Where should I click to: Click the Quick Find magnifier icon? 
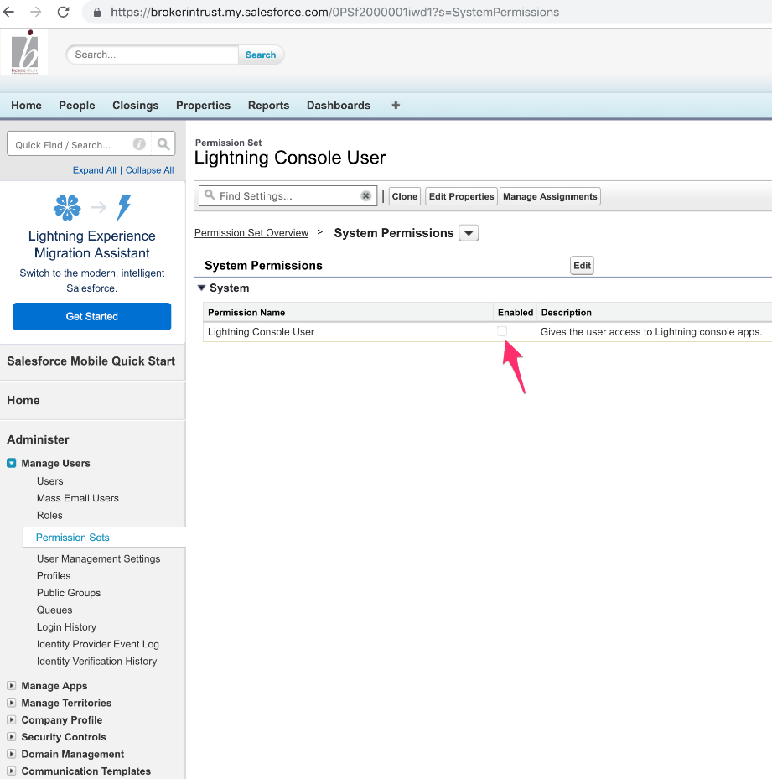163,144
